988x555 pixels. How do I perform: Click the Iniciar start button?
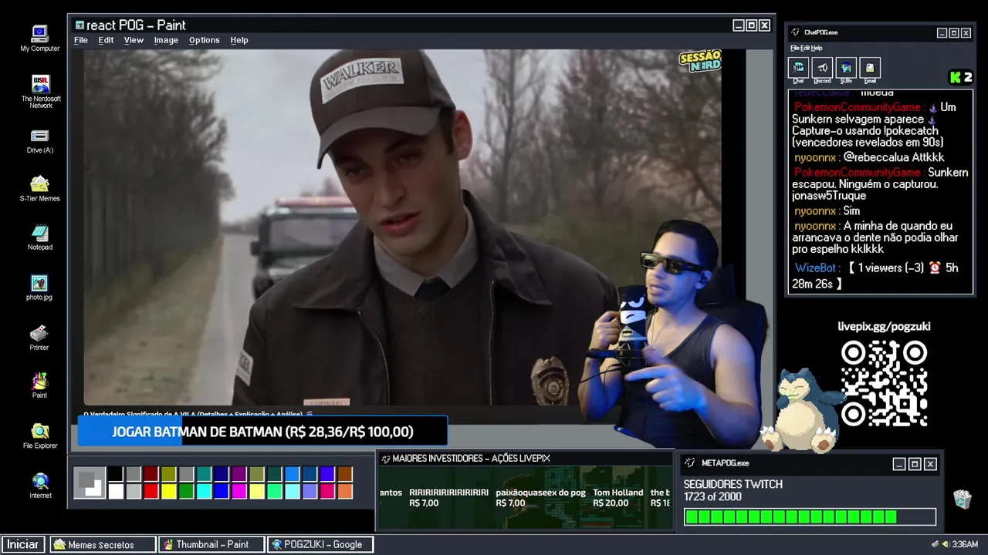(x=23, y=544)
